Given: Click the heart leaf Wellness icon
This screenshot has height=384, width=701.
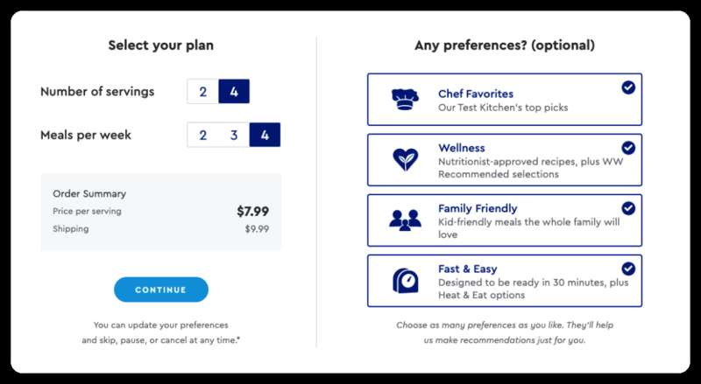Looking at the screenshot, I should pyautogui.click(x=405, y=160).
